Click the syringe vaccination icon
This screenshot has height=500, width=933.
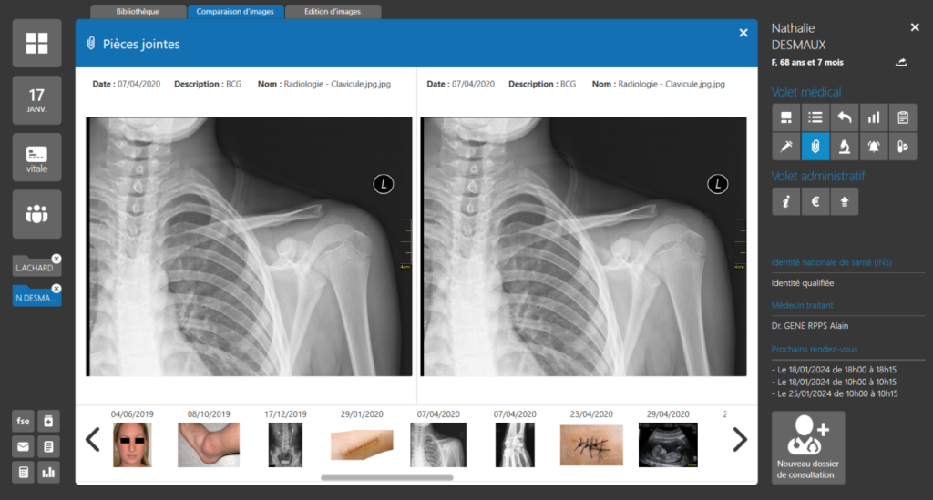(x=786, y=146)
